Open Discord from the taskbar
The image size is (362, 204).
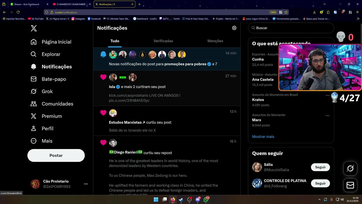tap(198, 199)
